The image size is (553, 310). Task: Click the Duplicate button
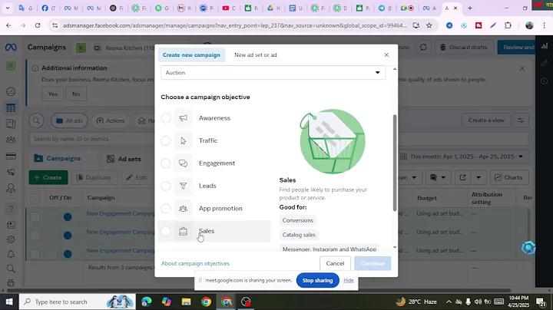(94, 177)
